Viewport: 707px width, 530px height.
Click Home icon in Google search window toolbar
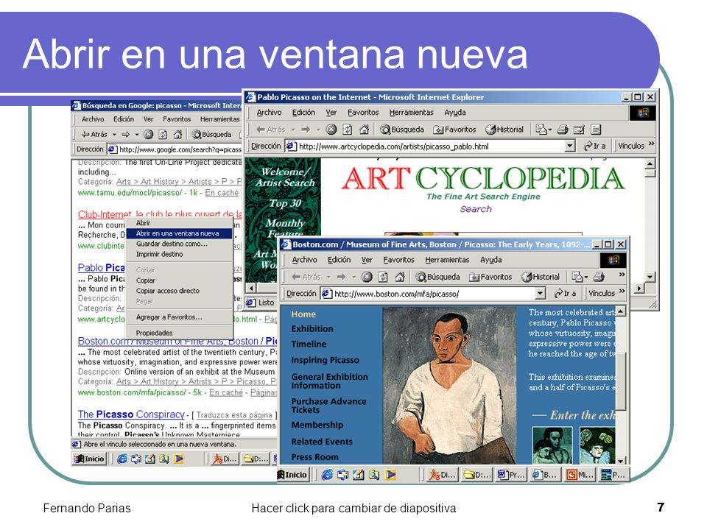(177, 134)
